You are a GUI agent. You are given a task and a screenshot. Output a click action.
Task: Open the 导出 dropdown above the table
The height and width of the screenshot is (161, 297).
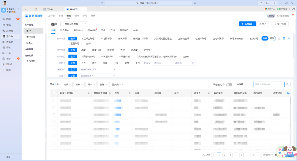(91, 84)
